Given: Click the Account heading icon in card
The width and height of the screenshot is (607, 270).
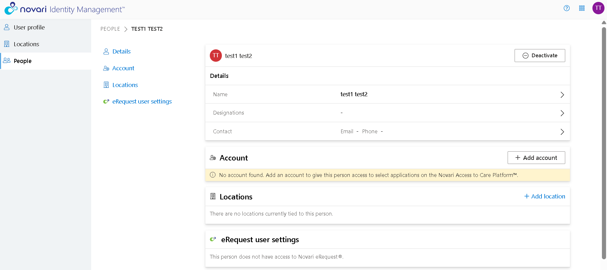Looking at the screenshot, I should click(213, 158).
